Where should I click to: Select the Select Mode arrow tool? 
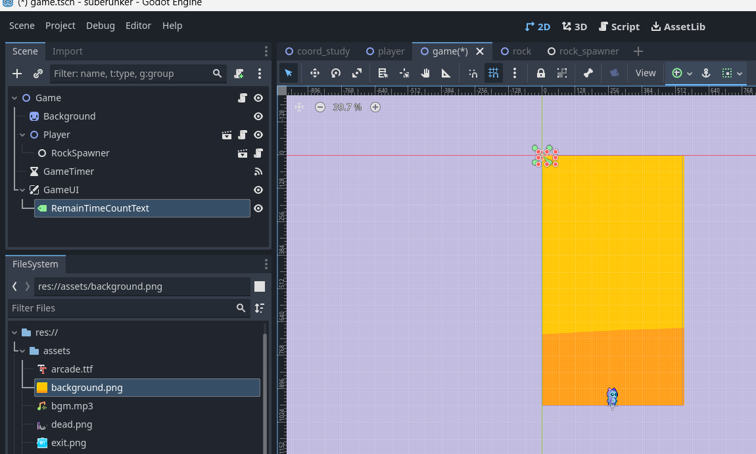pos(289,73)
